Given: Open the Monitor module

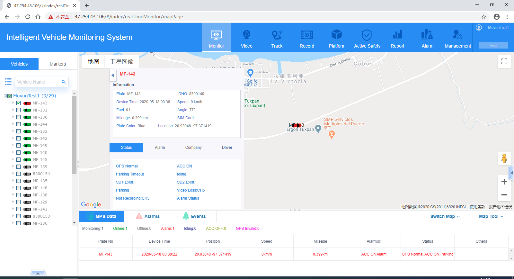Looking at the screenshot, I should pos(216,37).
